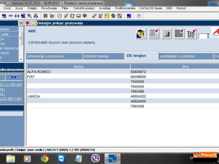Image resolution: width=219 pixels, height=164 pixels.
Task: Click the side panel scrollbar up arrow
Action: pos(21,29)
